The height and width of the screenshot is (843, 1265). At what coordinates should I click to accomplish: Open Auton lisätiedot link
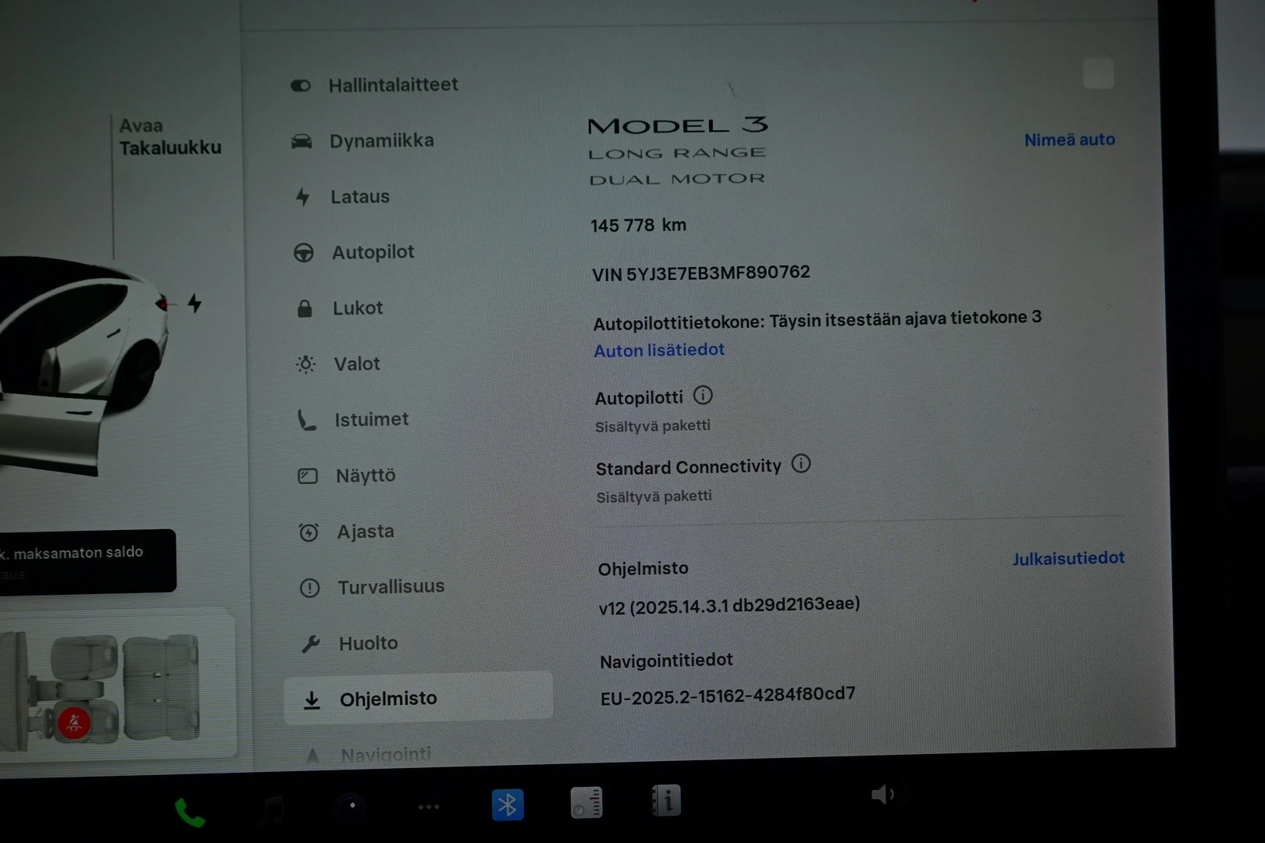(x=659, y=350)
